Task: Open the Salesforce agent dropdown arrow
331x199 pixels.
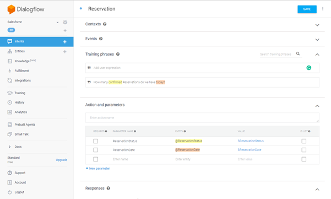Action: tap(57, 23)
